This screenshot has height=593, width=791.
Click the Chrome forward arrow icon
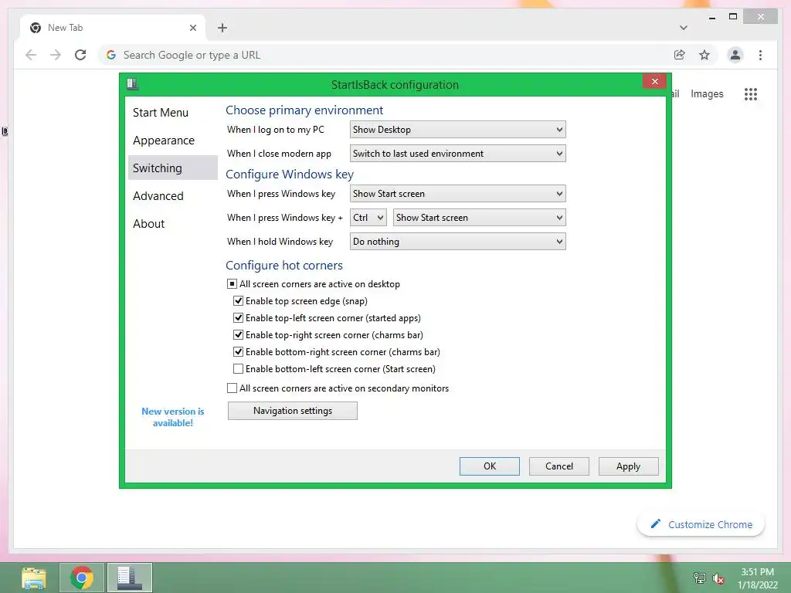(56, 55)
